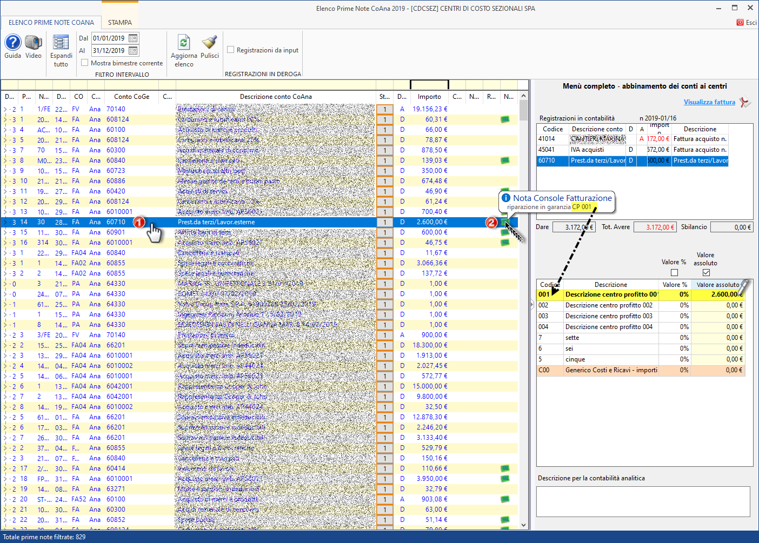The width and height of the screenshot is (759, 543).
Task: Open the note icon on the 600,00 € row
Action: [x=505, y=232]
